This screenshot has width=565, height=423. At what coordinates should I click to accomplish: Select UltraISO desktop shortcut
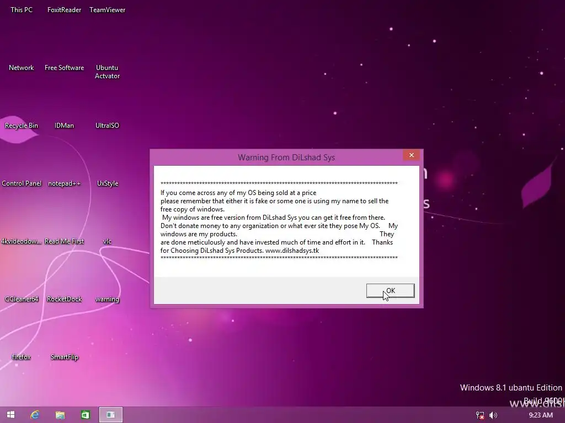click(107, 126)
